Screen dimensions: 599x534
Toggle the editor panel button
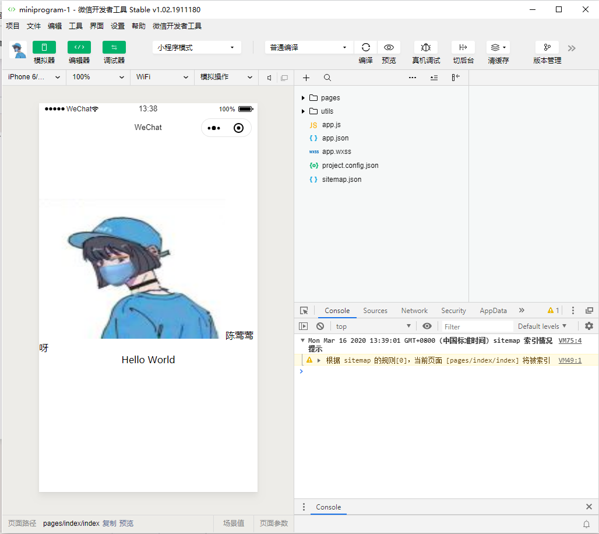pos(79,47)
